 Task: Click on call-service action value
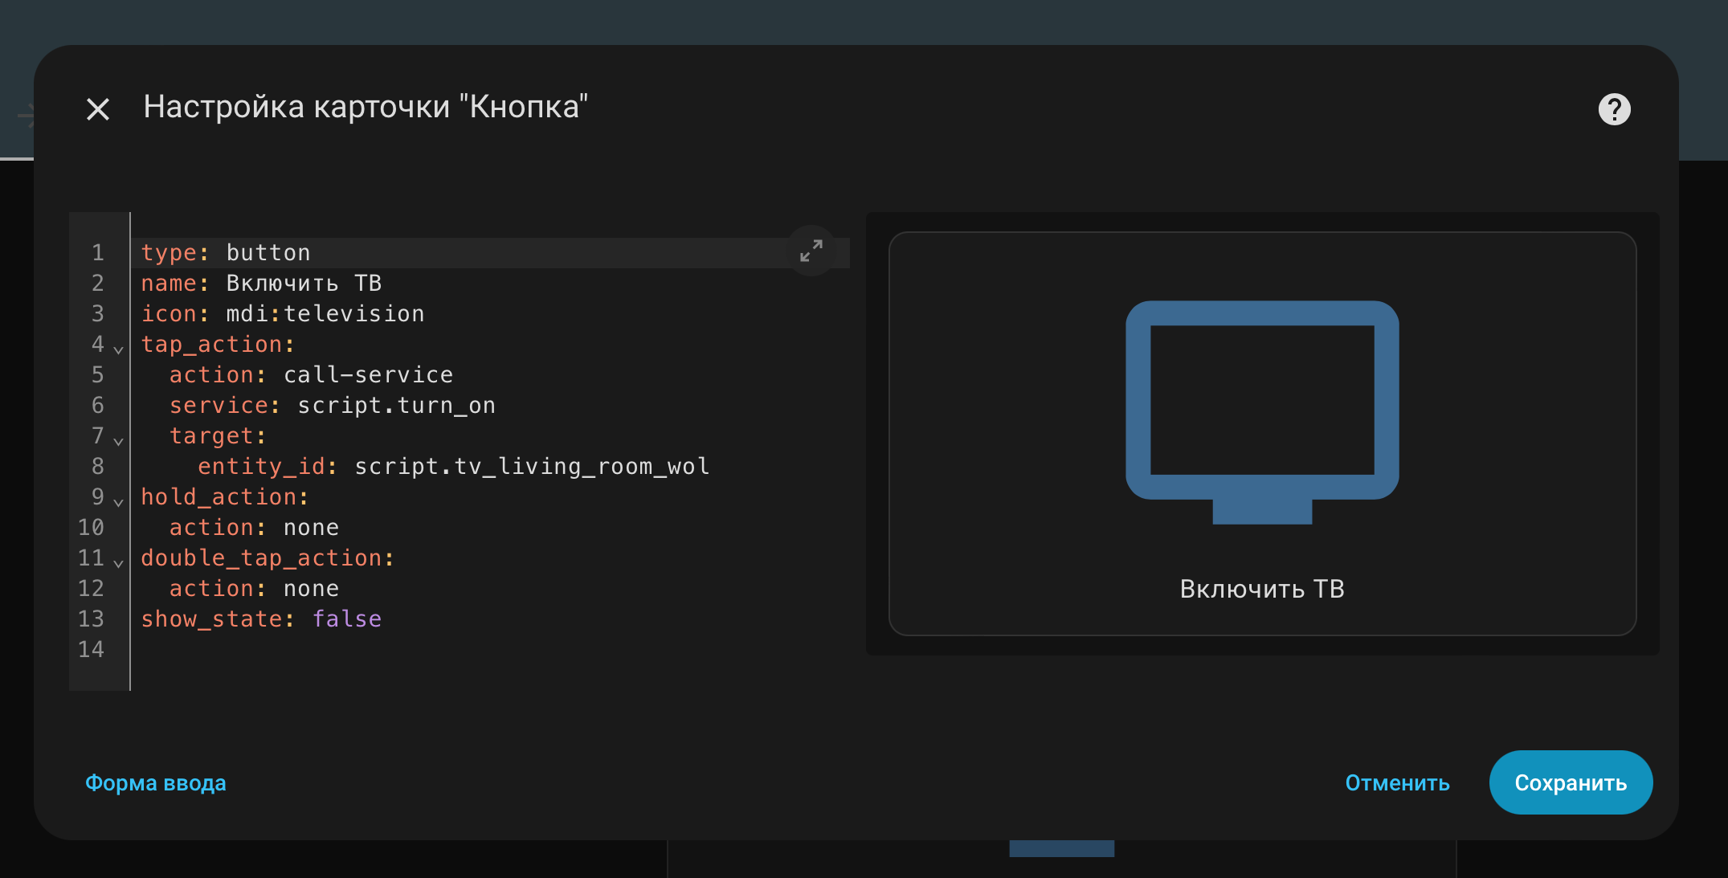pos(368,374)
